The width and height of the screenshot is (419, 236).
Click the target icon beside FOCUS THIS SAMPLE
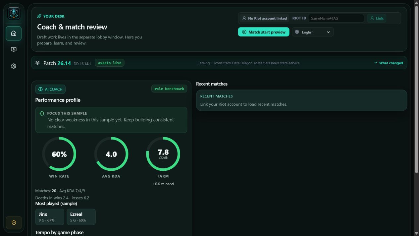pos(42,113)
